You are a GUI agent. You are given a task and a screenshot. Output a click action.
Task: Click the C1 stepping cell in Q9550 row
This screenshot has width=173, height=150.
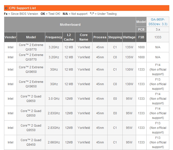click(115, 128)
